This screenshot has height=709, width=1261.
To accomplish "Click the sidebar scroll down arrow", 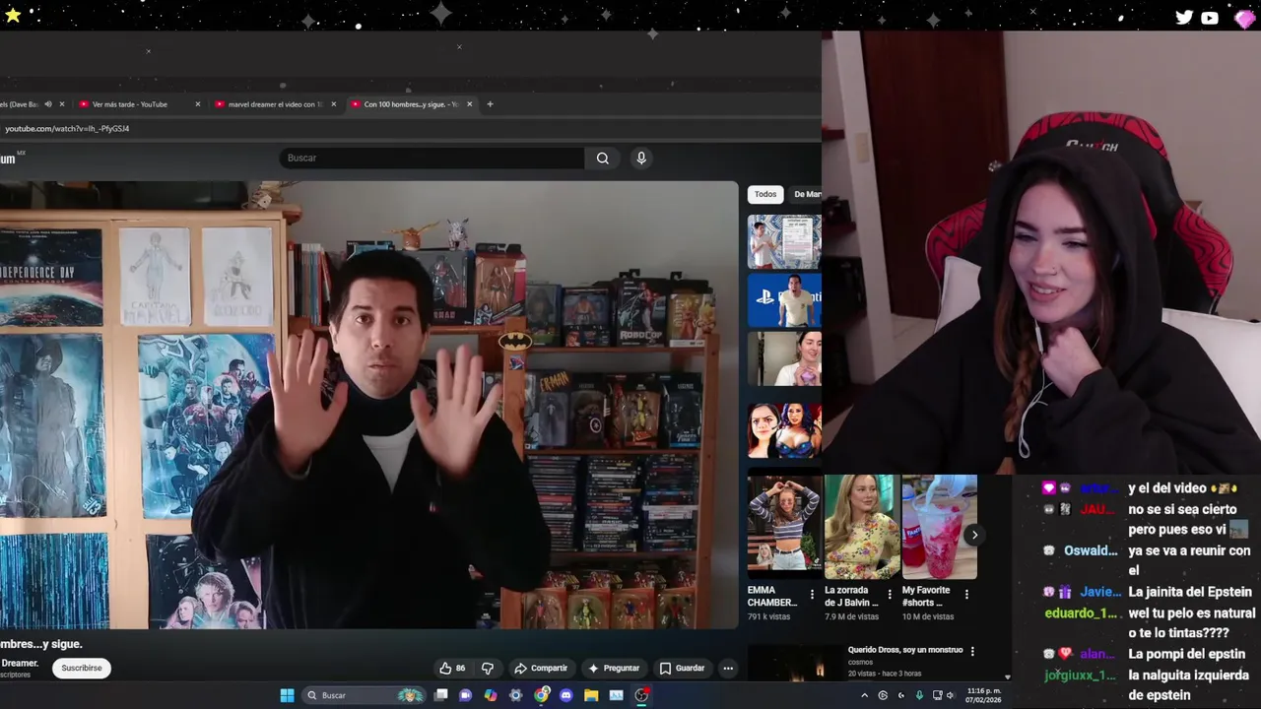I will (1007, 677).
